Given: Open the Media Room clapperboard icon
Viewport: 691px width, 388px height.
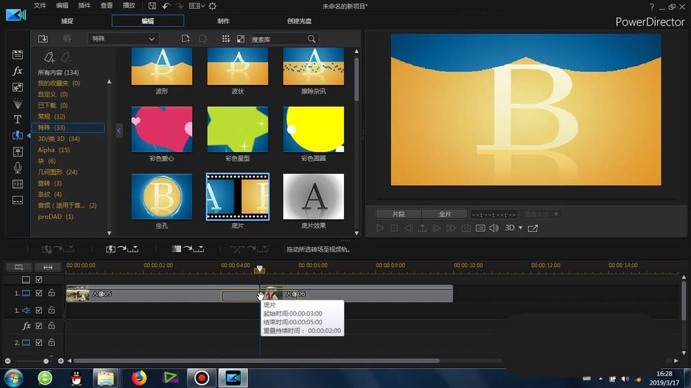Looking at the screenshot, I should pyautogui.click(x=18, y=55).
